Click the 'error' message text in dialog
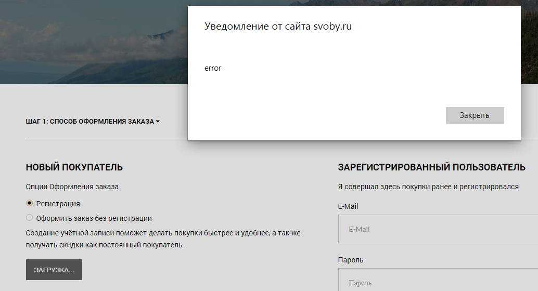Screen dimensions: 538x291 coord(213,68)
